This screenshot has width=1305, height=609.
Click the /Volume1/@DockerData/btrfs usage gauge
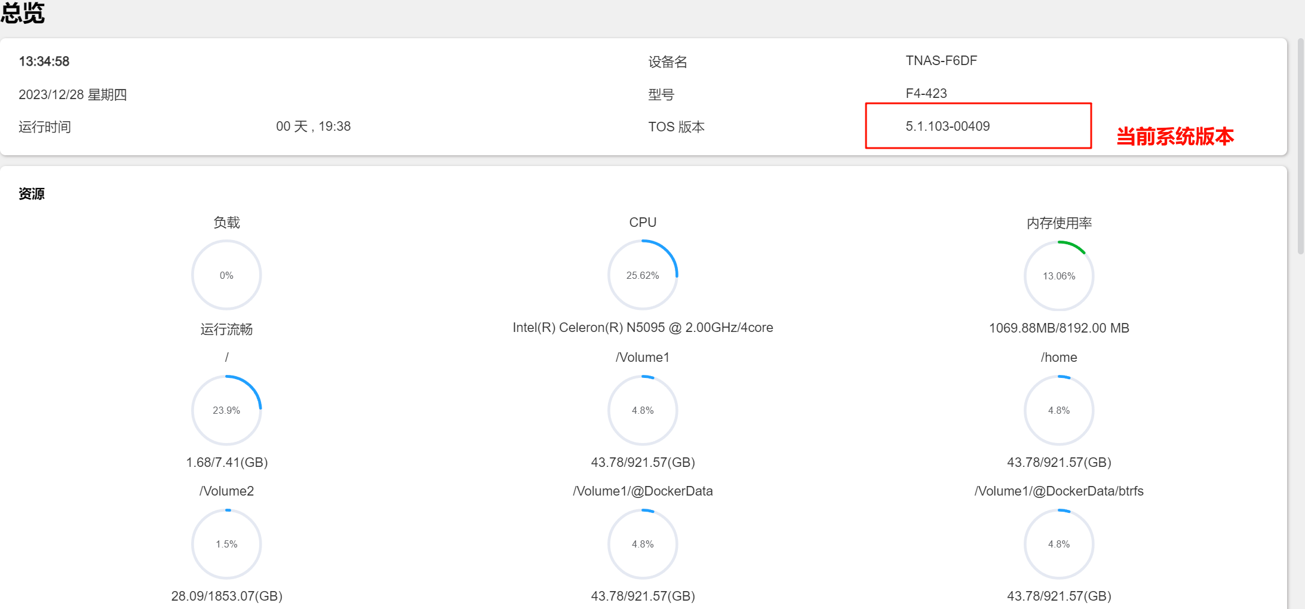coord(1059,544)
